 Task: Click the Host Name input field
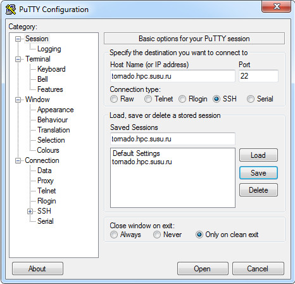(x=173, y=76)
